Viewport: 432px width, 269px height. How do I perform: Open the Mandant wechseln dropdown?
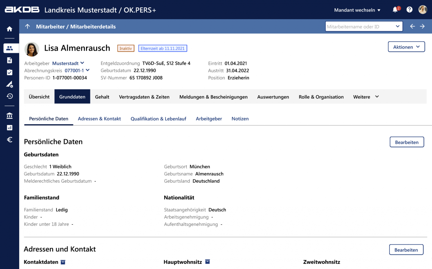(357, 9)
